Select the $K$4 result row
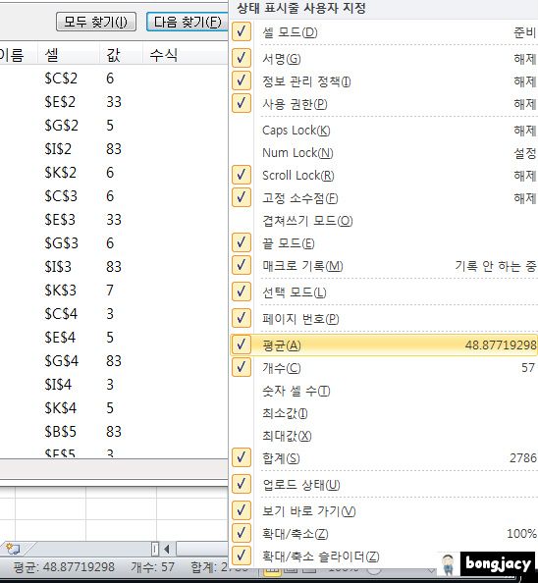Image resolution: width=538 pixels, height=583 pixels. tap(114, 408)
